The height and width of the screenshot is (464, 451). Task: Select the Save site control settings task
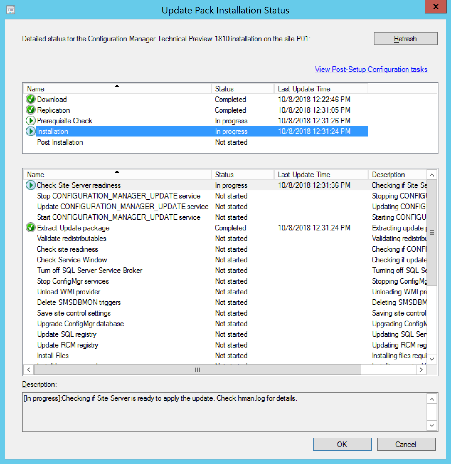pos(225,313)
